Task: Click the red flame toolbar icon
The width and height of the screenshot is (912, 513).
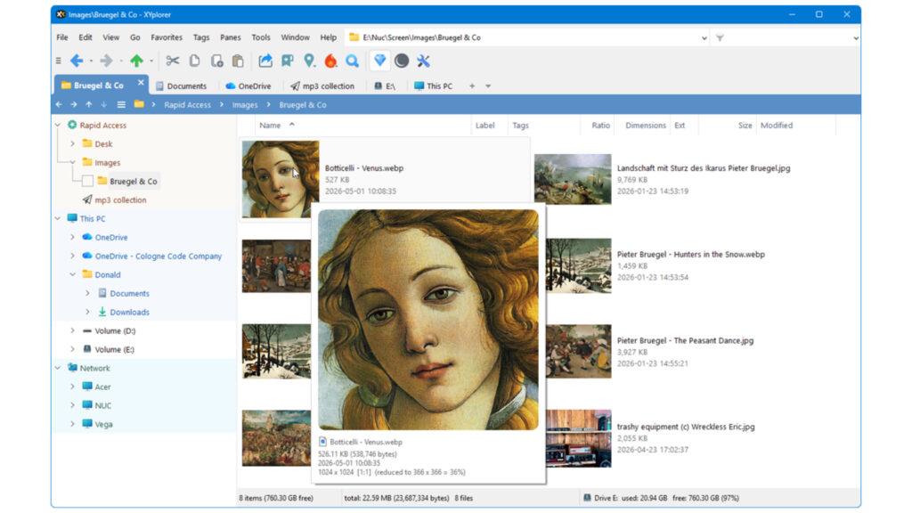Action: point(331,61)
